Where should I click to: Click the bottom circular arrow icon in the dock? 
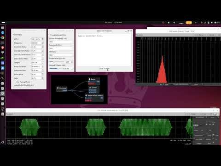[3, 142]
